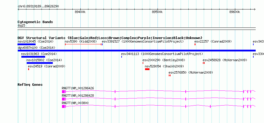Select the blue esv3391527 gain marker
264x123 pixels.
pos(102,44)
